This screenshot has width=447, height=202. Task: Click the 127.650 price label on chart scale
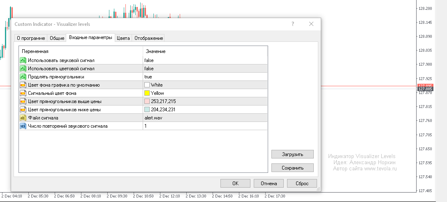[425, 149]
